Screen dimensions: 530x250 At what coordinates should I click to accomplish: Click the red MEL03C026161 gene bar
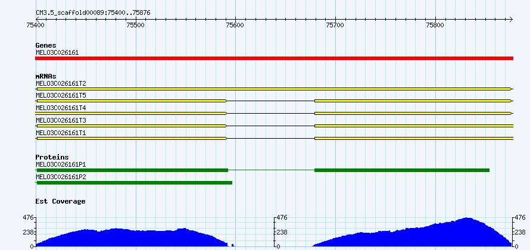(274, 58)
